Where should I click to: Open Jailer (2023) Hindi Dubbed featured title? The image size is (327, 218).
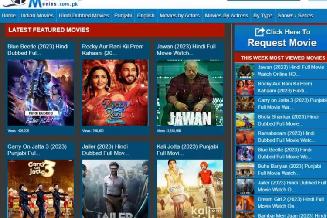(x=106, y=150)
